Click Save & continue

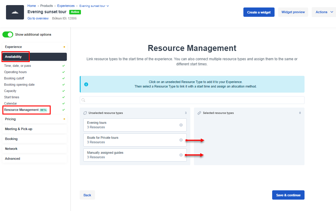[x=288, y=195]
